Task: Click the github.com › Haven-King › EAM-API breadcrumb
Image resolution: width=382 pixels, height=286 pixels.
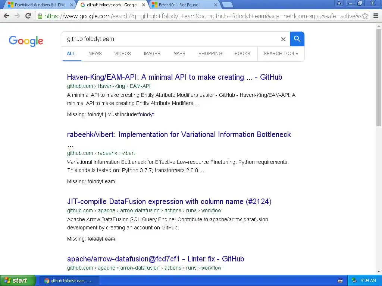Action: pyautogui.click(x=109, y=86)
